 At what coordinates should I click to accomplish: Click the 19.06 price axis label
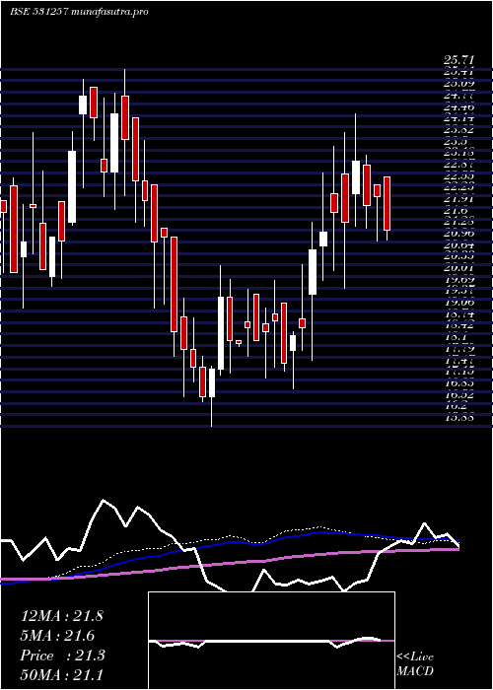click(458, 303)
